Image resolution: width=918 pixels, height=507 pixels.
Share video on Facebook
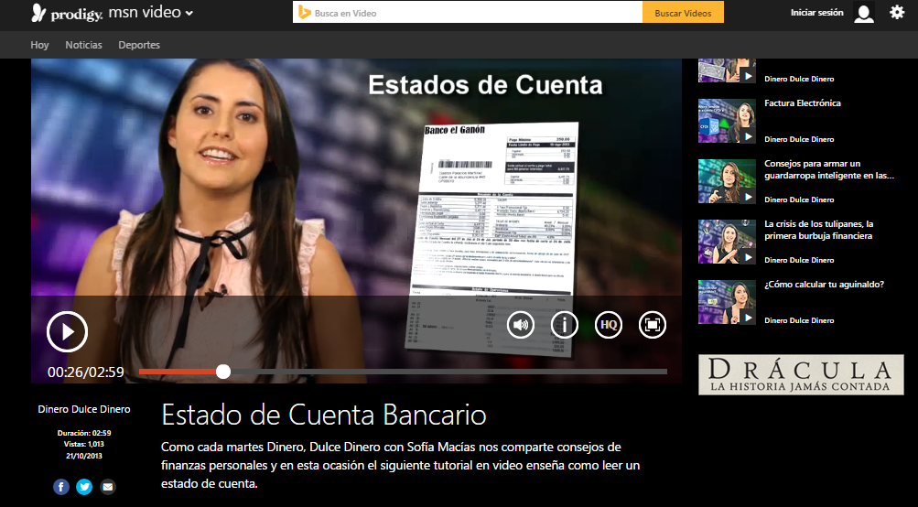coord(61,487)
